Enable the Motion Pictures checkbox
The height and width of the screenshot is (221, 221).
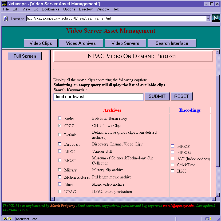click(60, 177)
